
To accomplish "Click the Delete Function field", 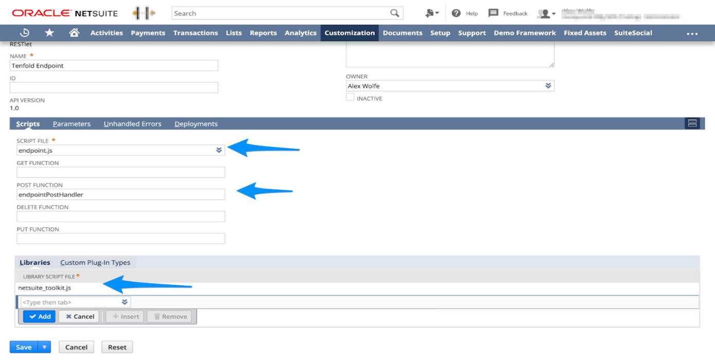I will click(121, 216).
